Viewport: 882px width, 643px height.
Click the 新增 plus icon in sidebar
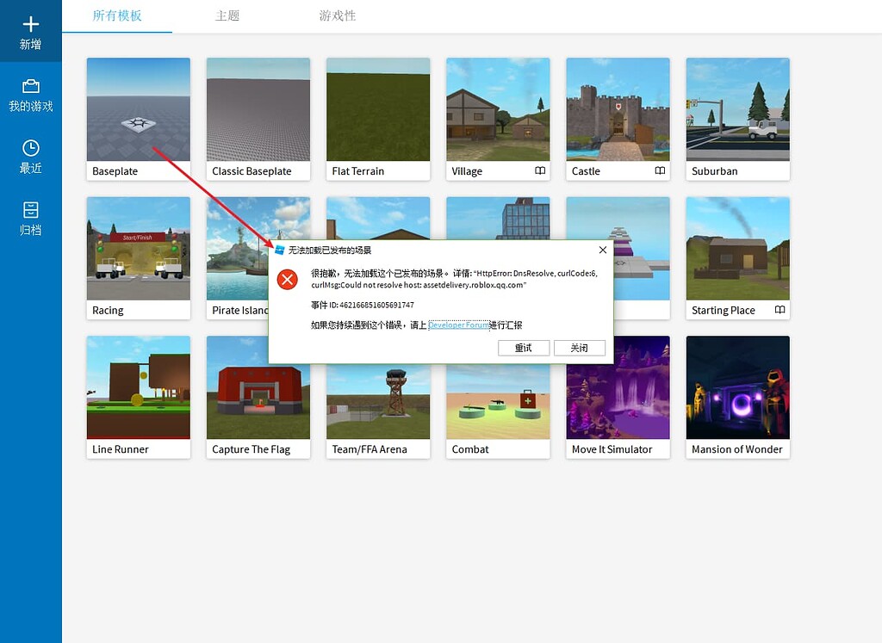tap(30, 24)
